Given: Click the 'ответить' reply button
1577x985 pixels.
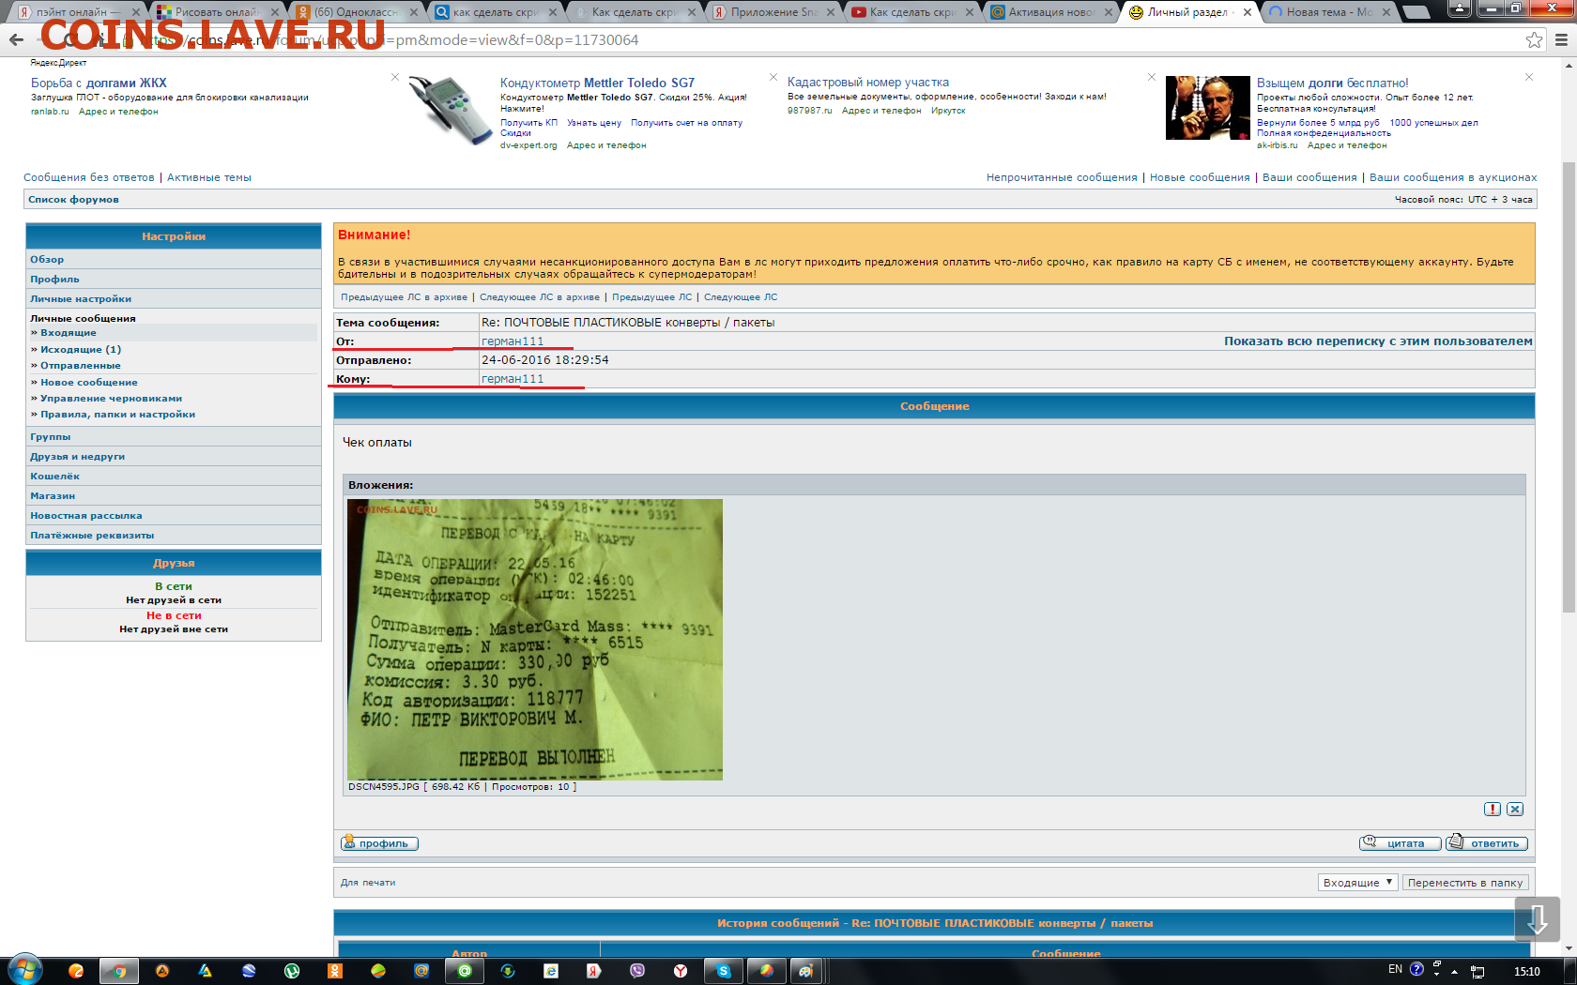Looking at the screenshot, I should tap(1487, 843).
